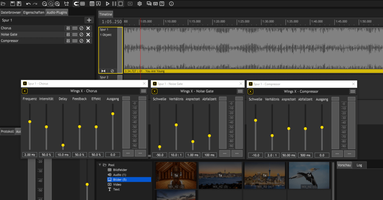
Task: Open mixer controls for Chorus plugin
Action: point(68,28)
